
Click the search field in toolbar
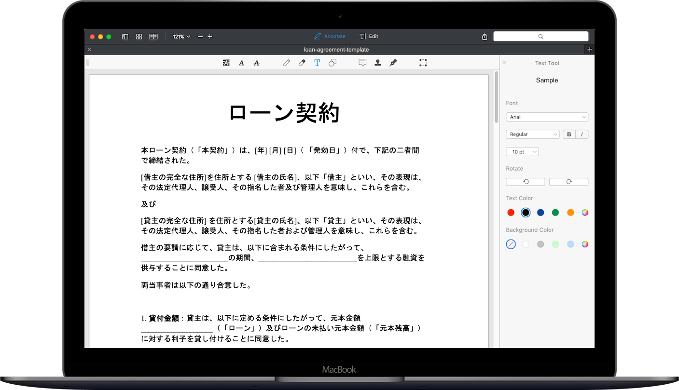coord(540,37)
